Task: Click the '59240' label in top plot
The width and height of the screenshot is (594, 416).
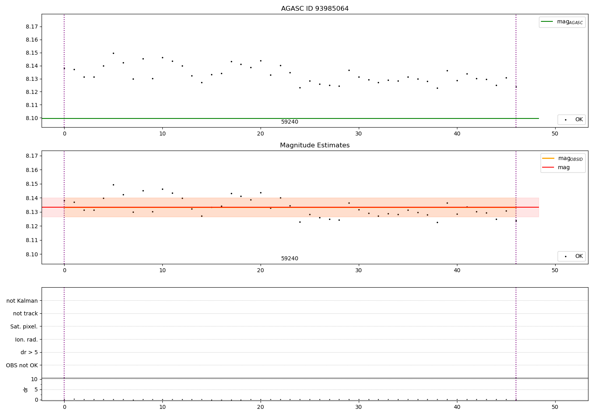Action: click(x=289, y=122)
